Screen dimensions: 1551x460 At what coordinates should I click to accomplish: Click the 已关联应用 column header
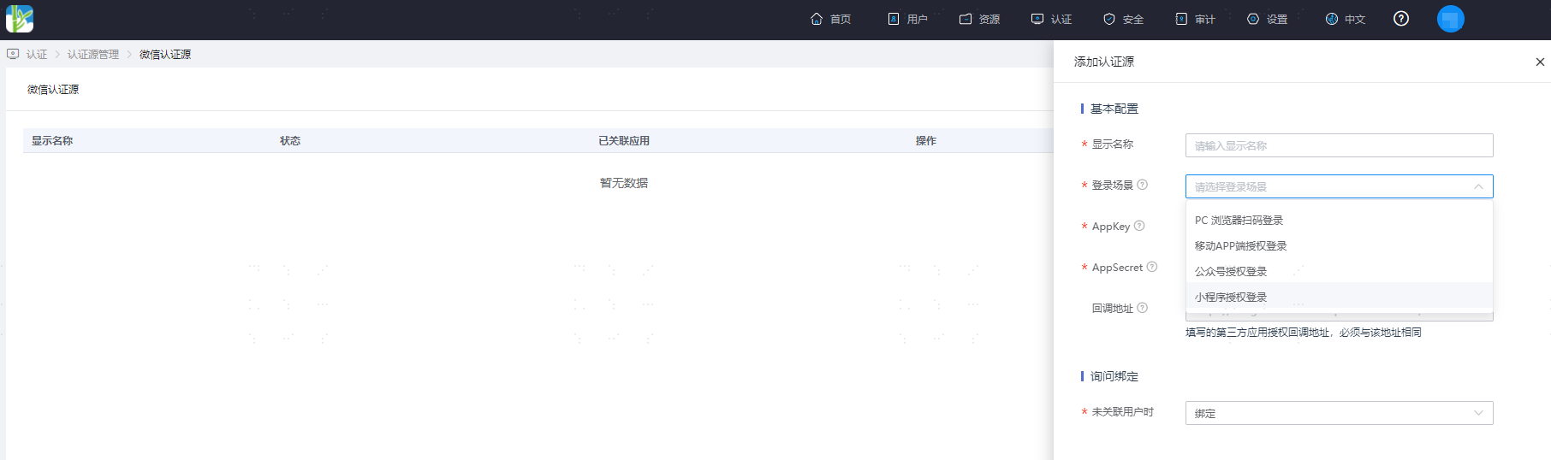[x=624, y=140]
